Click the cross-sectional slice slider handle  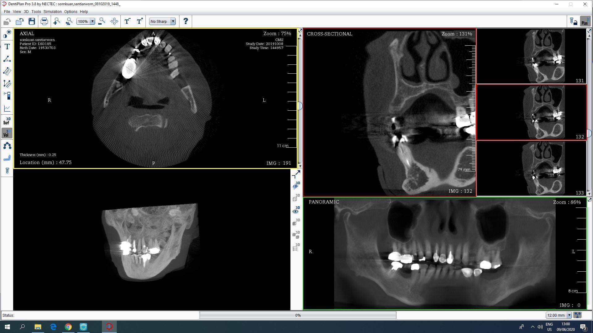point(589,133)
